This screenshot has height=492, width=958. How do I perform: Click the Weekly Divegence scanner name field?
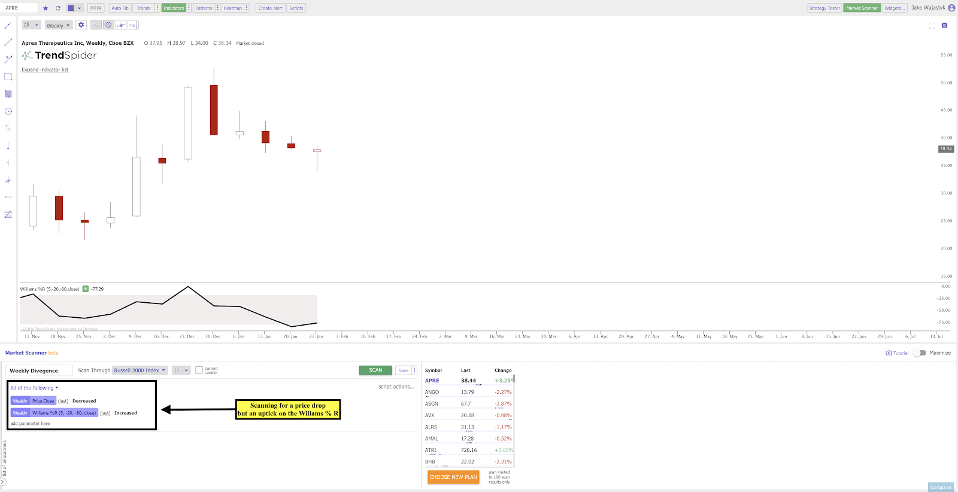40,370
